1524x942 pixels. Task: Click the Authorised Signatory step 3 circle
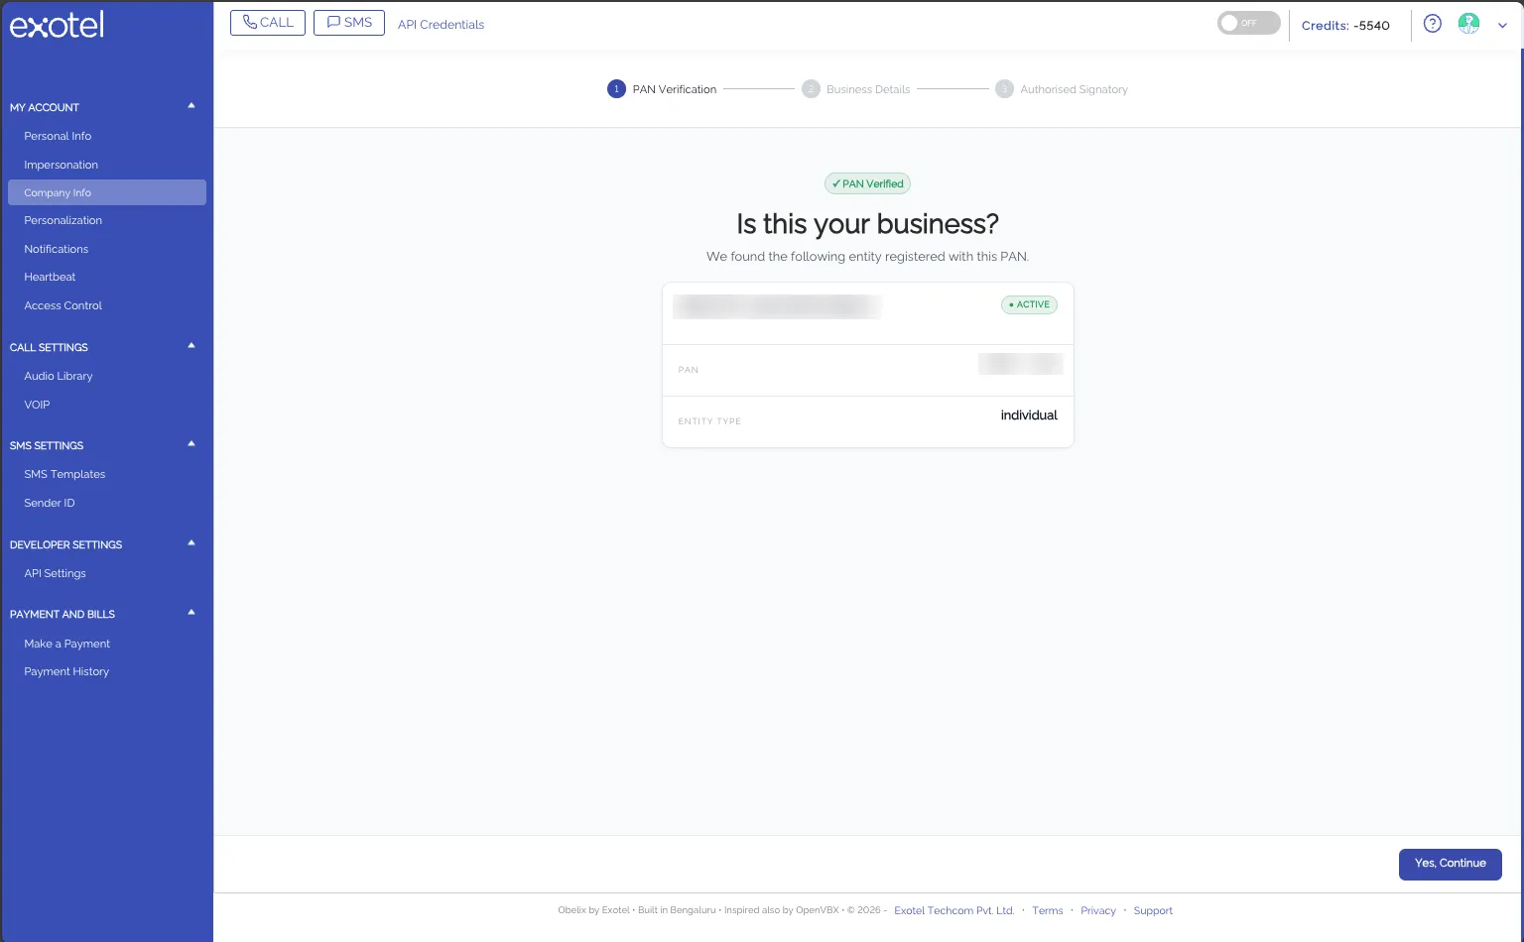(x=1004, y=89)
